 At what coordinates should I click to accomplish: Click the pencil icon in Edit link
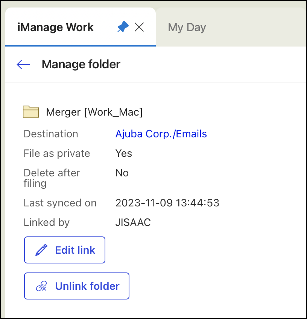click(x=41, y=250)
